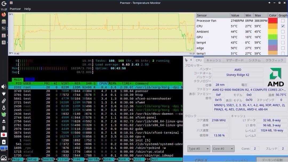Launch Firefox from the side panel
Viewport: 288px width, 162px height.
coord(4,15)
